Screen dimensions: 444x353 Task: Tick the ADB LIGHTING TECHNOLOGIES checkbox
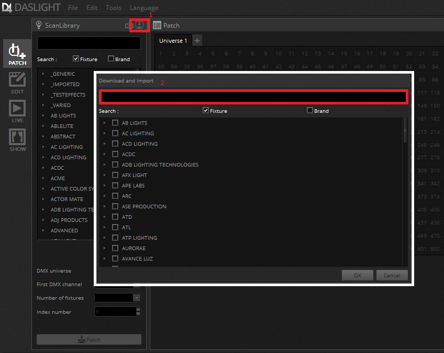(115, 164)
